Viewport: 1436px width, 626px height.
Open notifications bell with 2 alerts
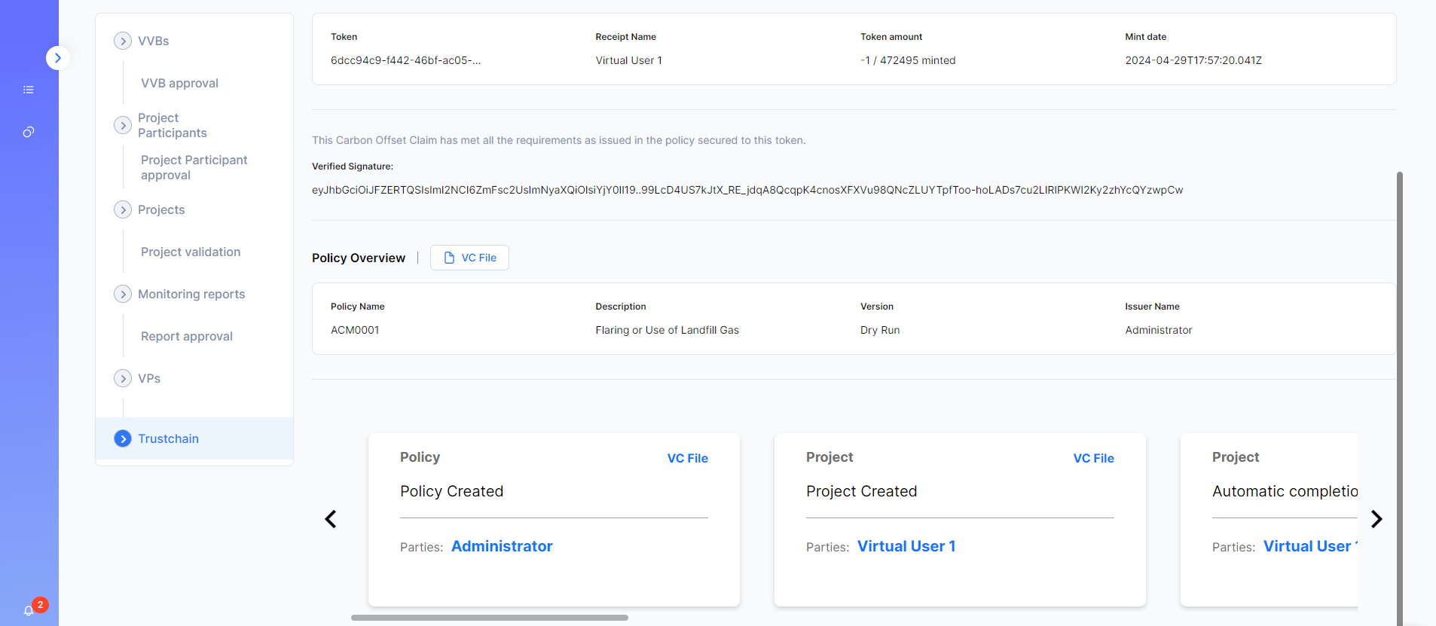(x=29, y=610)
